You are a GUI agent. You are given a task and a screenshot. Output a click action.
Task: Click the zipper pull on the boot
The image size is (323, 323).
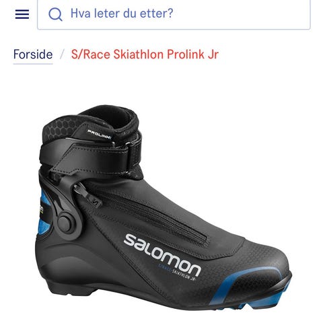[89, 194]
